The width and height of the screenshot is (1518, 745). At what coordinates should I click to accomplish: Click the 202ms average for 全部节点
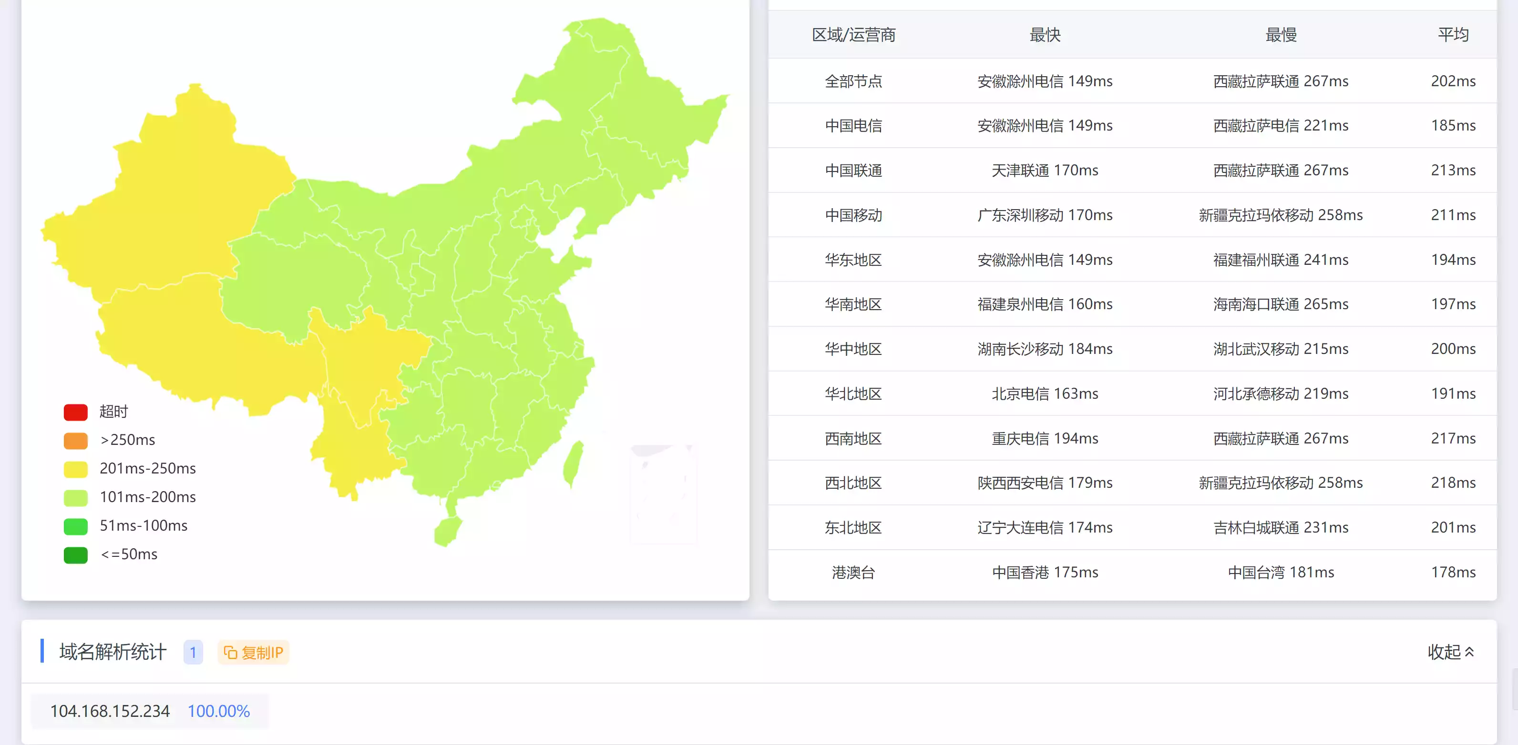1453,81
